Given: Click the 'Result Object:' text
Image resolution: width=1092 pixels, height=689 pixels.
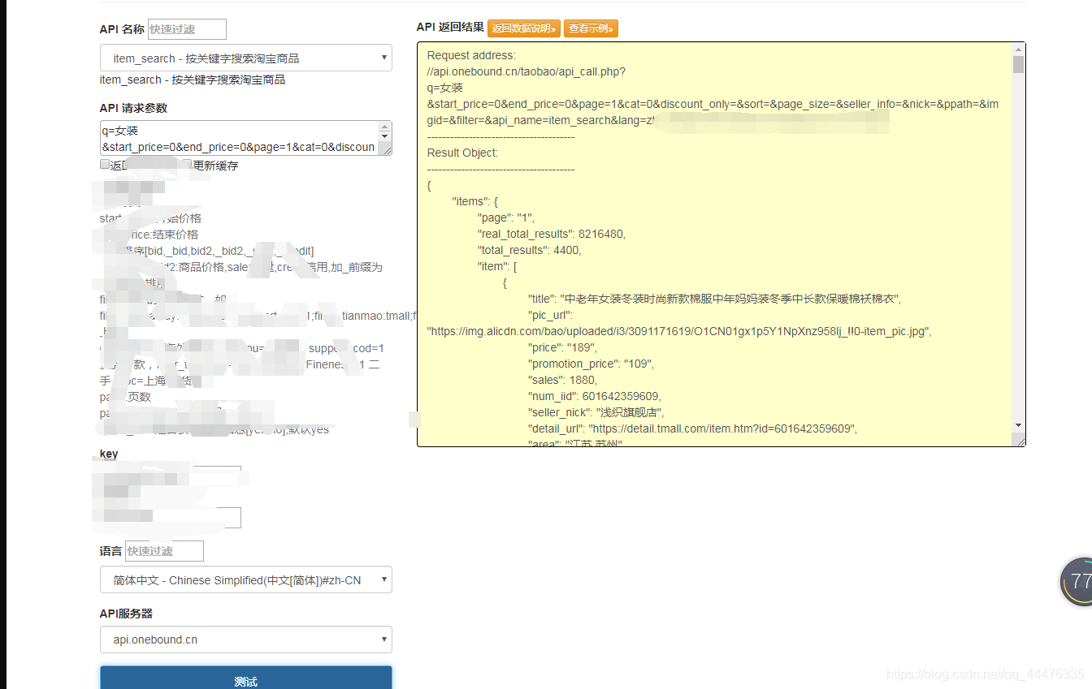Looking at the screenshot, I should [x=462, y=153].
